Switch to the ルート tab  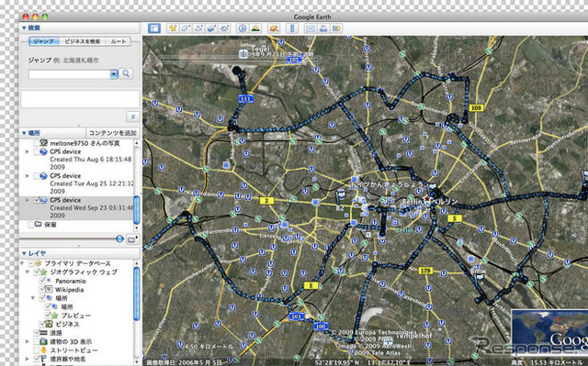point(119,41)
